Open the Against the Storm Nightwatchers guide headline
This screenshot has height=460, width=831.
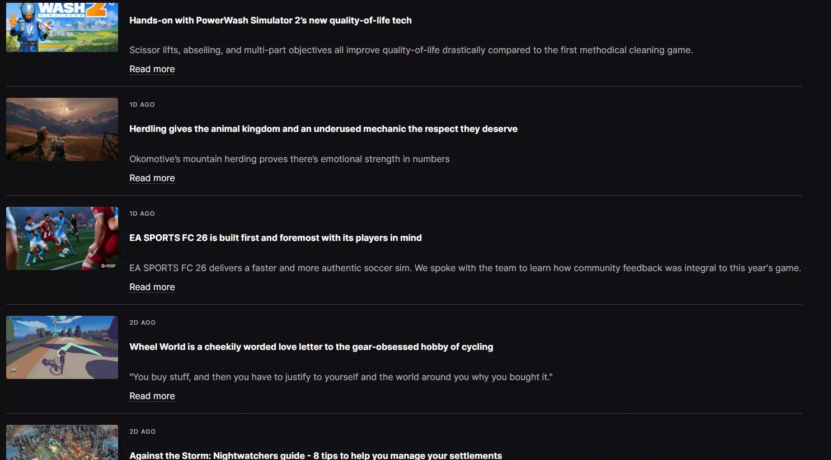pyautogui.click(x=316, y=455)
